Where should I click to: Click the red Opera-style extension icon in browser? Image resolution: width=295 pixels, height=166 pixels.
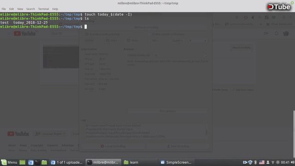[x=246, y=18]
